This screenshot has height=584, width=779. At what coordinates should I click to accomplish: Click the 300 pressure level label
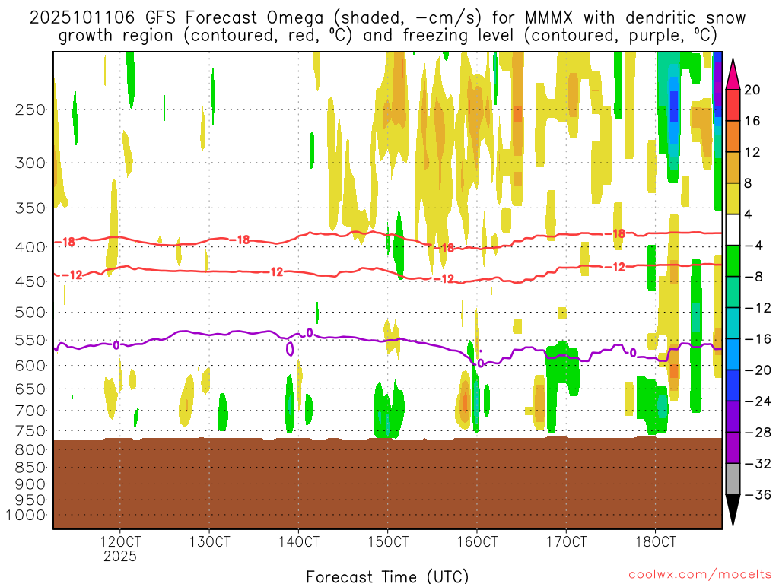30,163
